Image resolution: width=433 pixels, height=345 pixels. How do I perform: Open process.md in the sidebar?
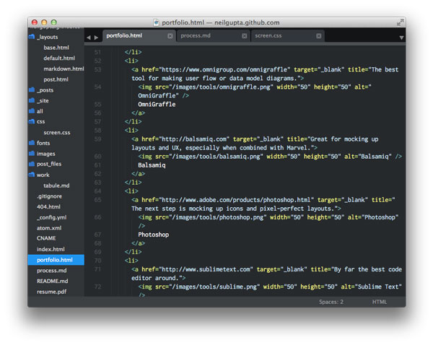[x=52, y=271]
